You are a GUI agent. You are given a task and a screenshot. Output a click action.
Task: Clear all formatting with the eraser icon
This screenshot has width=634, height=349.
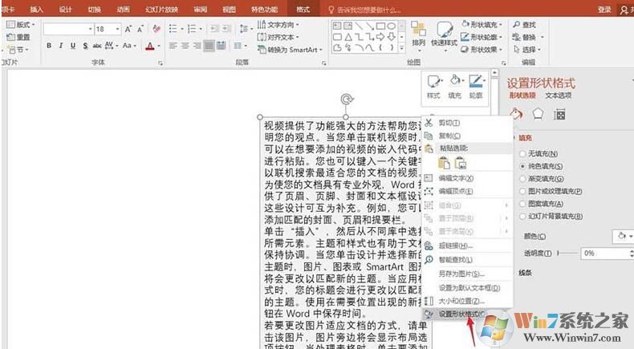[x=156, y=29]
